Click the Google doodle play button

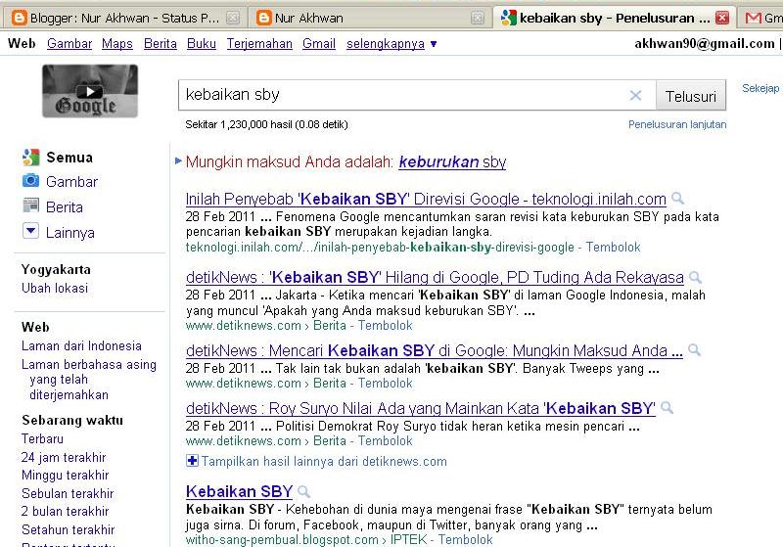pyautogui.click(x=90, y=92)
